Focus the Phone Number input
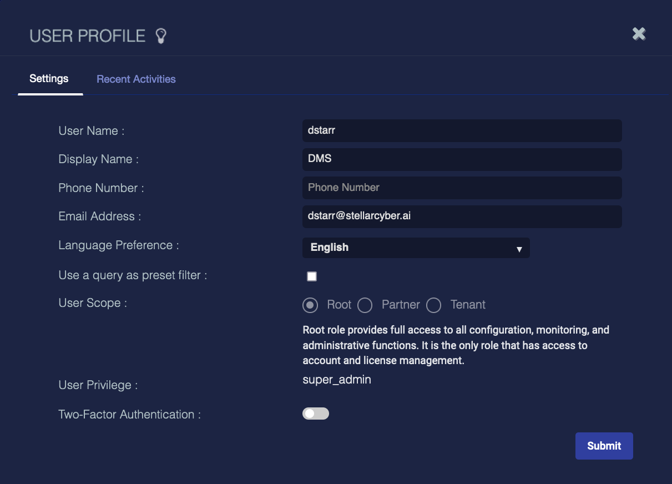The width and height of the screenshot is (672, 484). (462, 188)
